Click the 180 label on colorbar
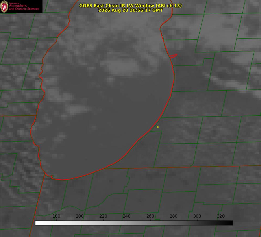The width and height of the screenshot is (261, 237). [56, 216]
